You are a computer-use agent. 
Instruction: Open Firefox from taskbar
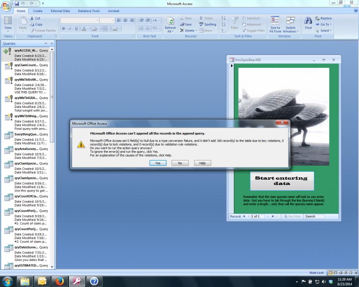click(60, 281)
